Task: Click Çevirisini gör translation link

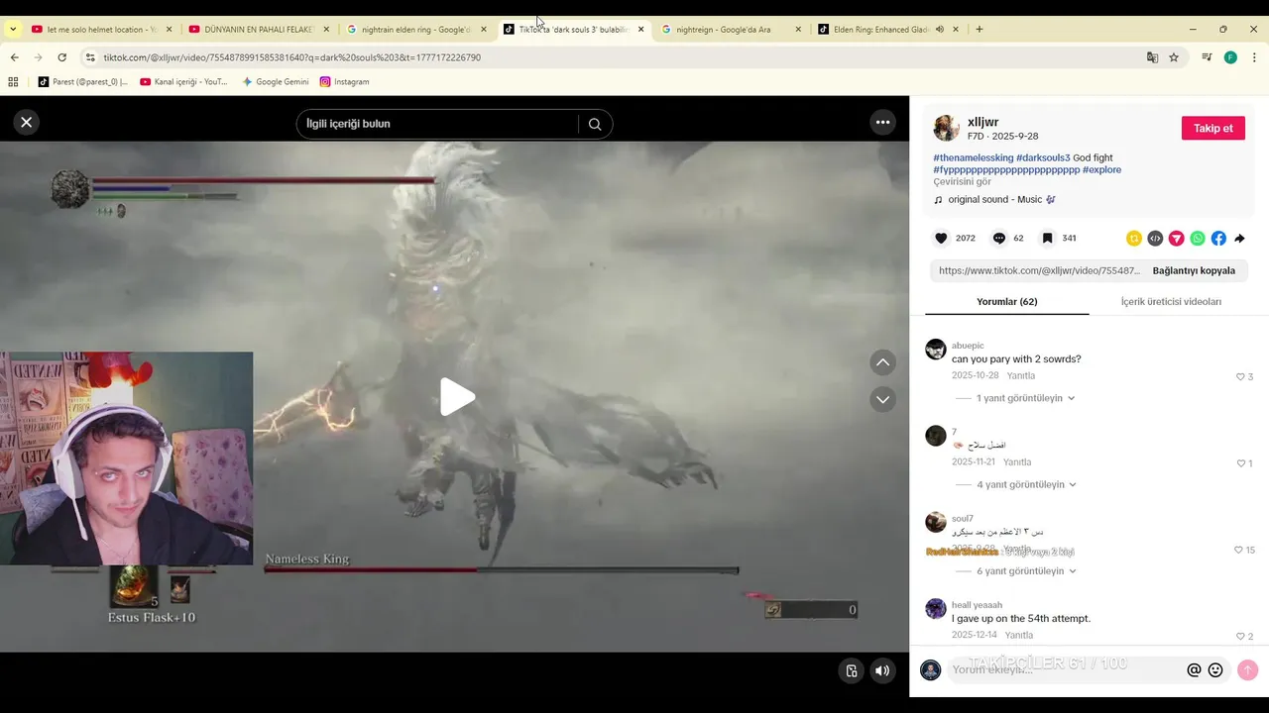Action: pyautogui.click(x=962, y=181)
